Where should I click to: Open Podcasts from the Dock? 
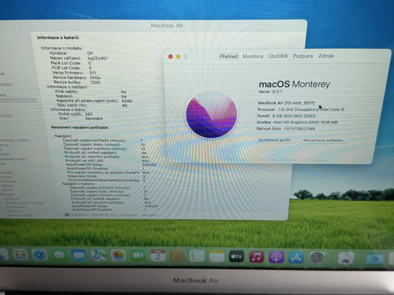coord(276,257)
